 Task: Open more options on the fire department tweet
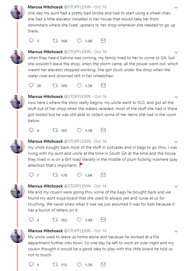coord(176,231)
